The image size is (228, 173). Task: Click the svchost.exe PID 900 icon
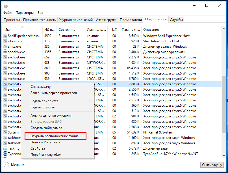pos(5,73)
